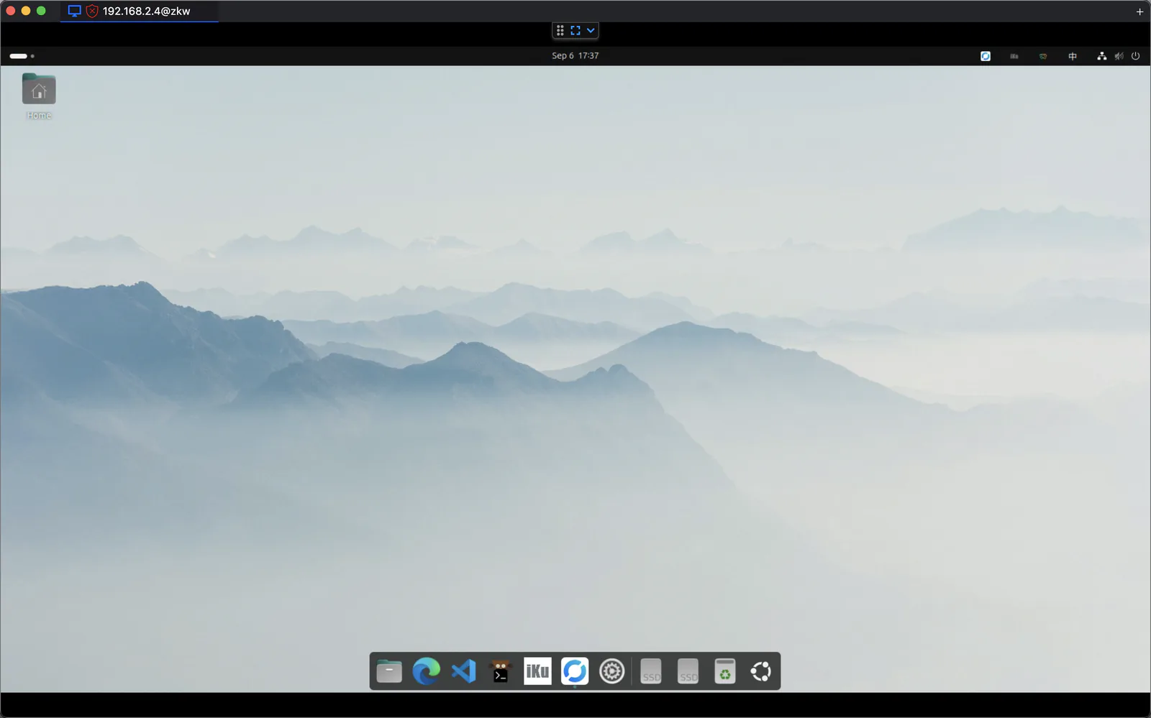Viewport: 1151px width, 718px height.
Task: Launch the terminal app in the dock
Action: tap(501, 671)
